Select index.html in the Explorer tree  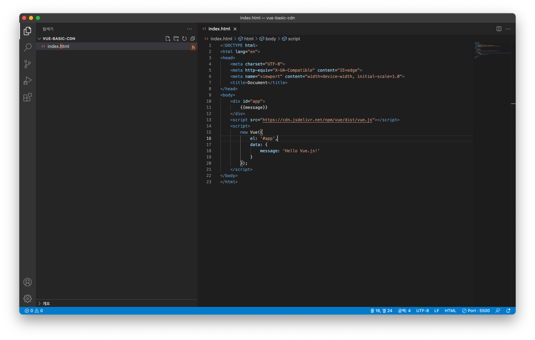[x=117, y=46]
